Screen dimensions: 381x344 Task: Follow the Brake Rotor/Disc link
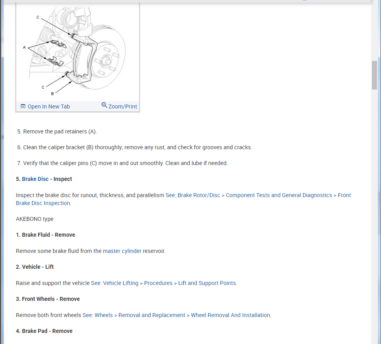(x=199, y=195)
